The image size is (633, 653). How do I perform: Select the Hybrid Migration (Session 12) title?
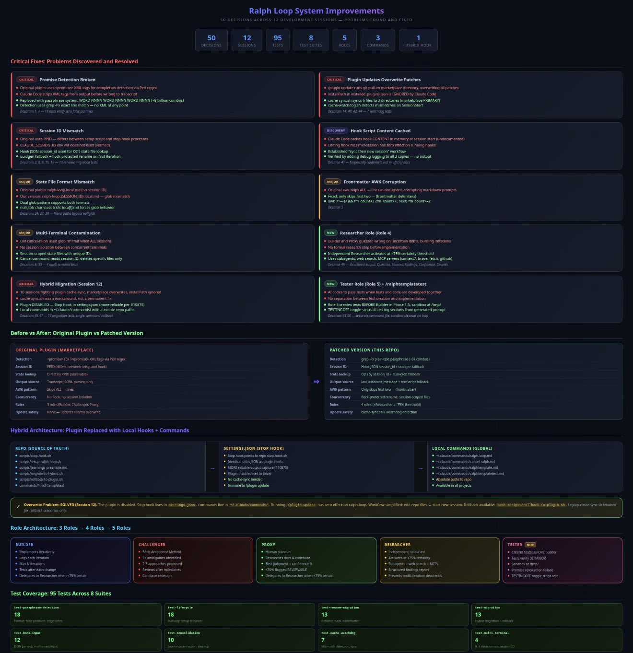pos(70,284)
